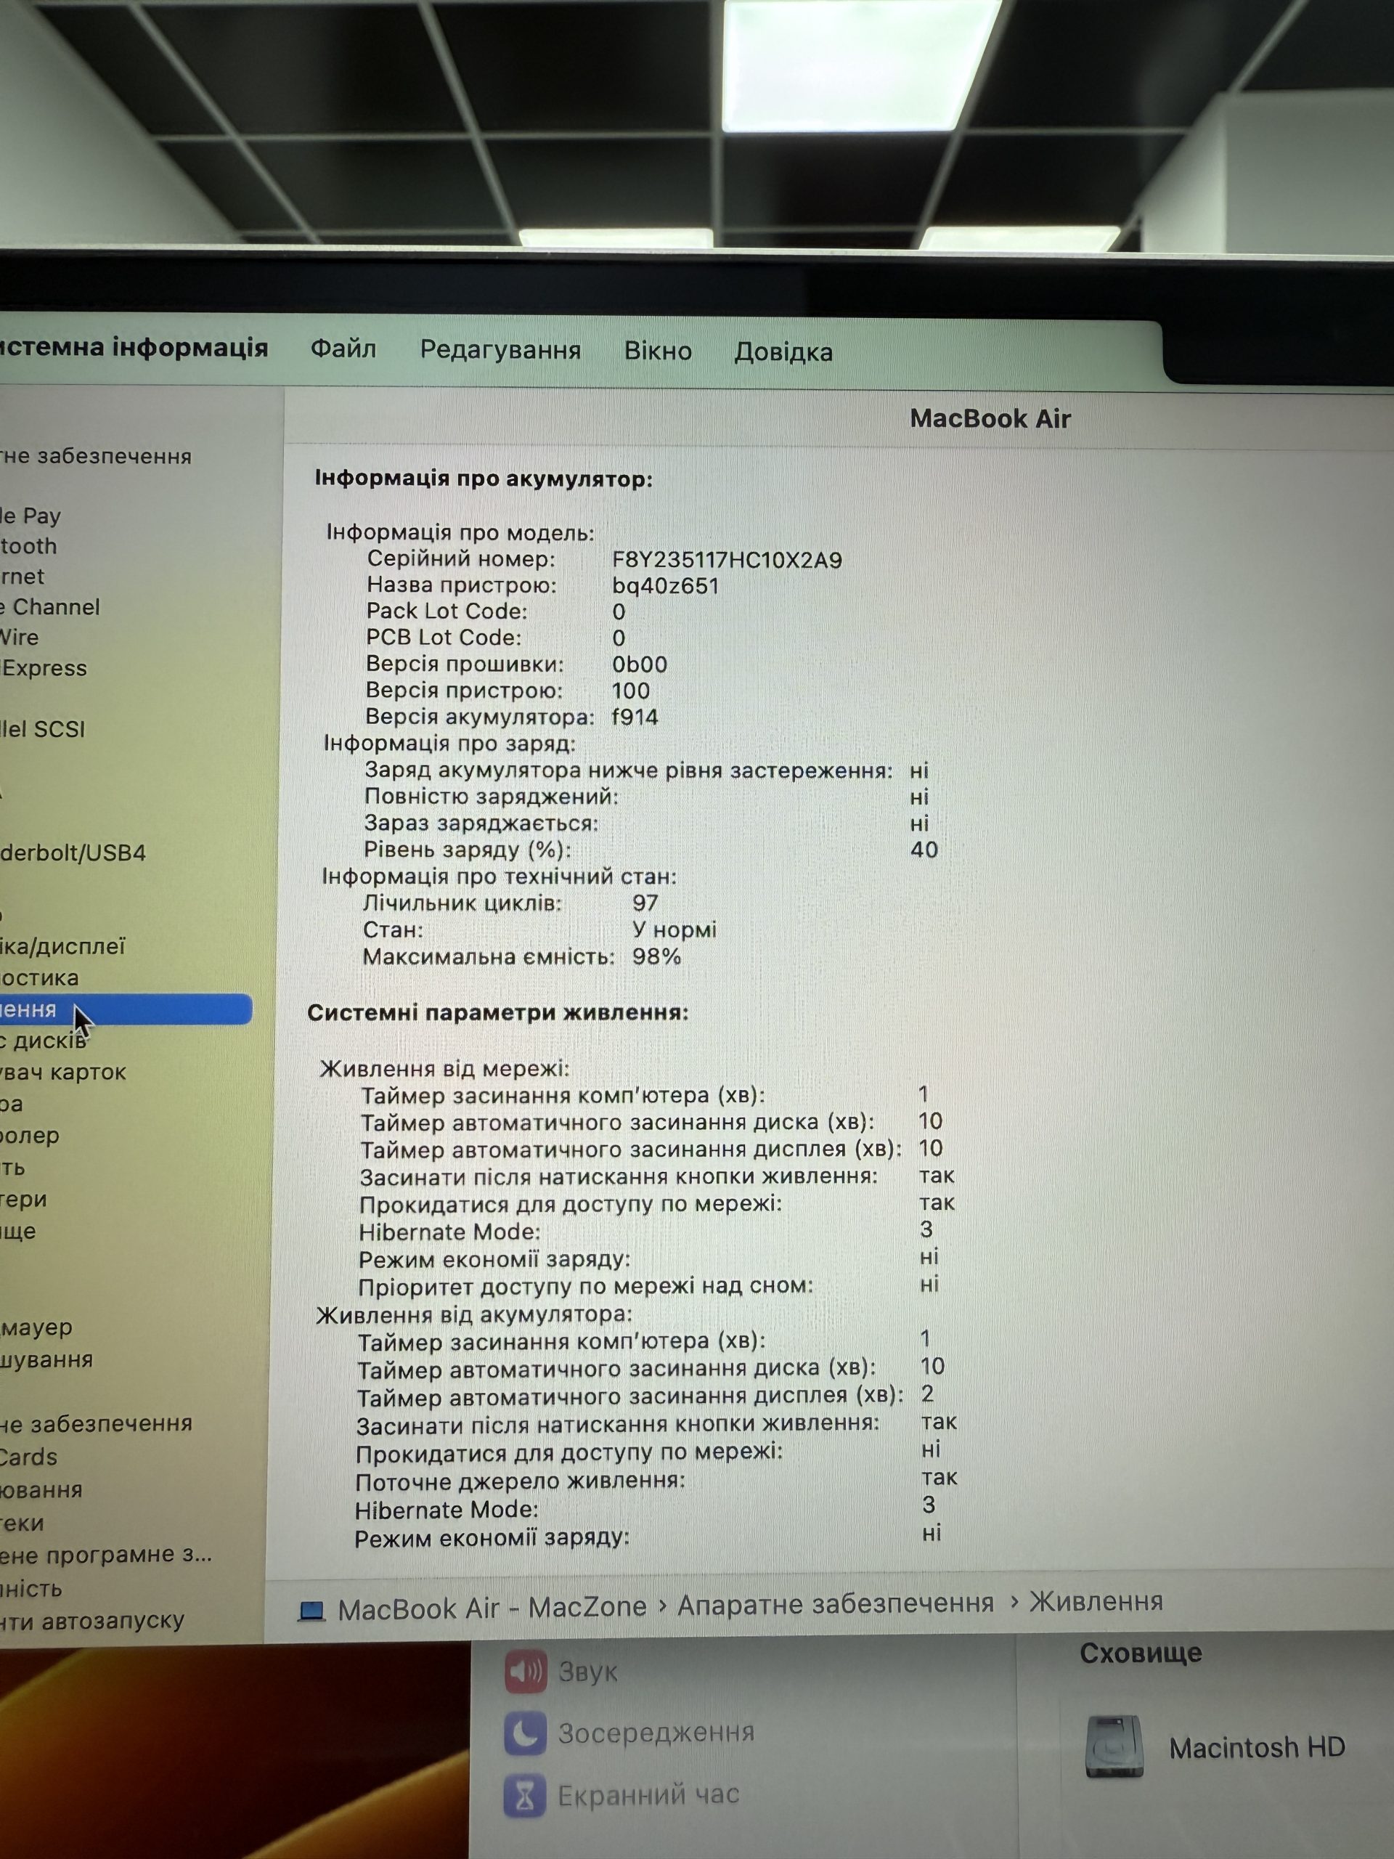Select Smart Cards row in sidebar
Screen dimensions: 1394x1859
tap(28, 1457)
